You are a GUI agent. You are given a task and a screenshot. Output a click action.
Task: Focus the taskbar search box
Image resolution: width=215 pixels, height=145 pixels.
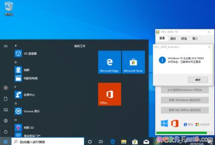[x=48, y=141]
